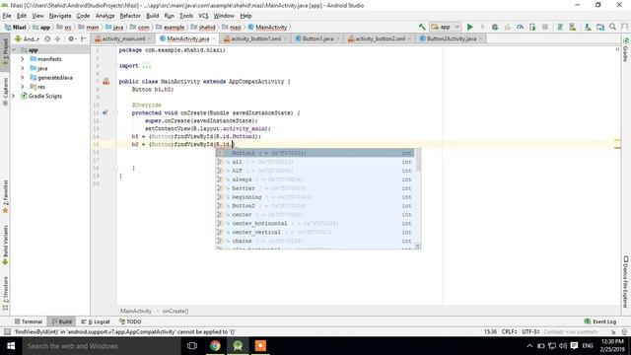The image size is (631, 355).
Task: Click the autocomplete popup scrollbar
Action: pos(418,160)
